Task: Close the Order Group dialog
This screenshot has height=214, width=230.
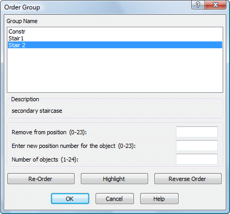Action: tap(215, 5)
